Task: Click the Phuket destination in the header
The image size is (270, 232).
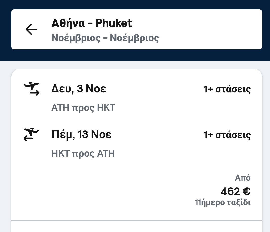Action: 114,24
